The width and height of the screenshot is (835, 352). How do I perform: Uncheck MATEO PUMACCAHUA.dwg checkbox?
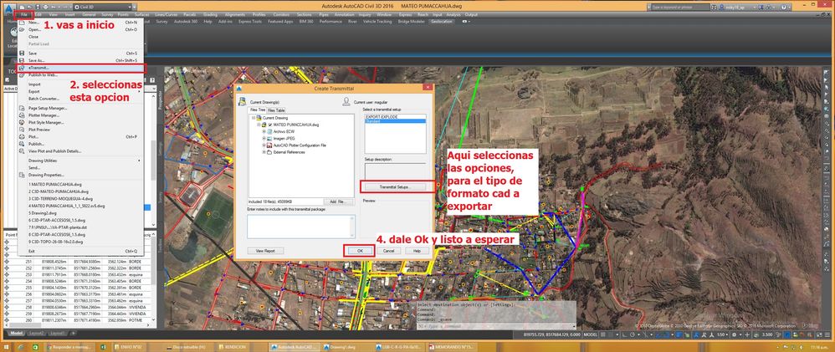click(x=270, y=124)
